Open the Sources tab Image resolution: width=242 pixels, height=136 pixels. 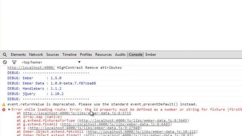[x=53, y=54]
